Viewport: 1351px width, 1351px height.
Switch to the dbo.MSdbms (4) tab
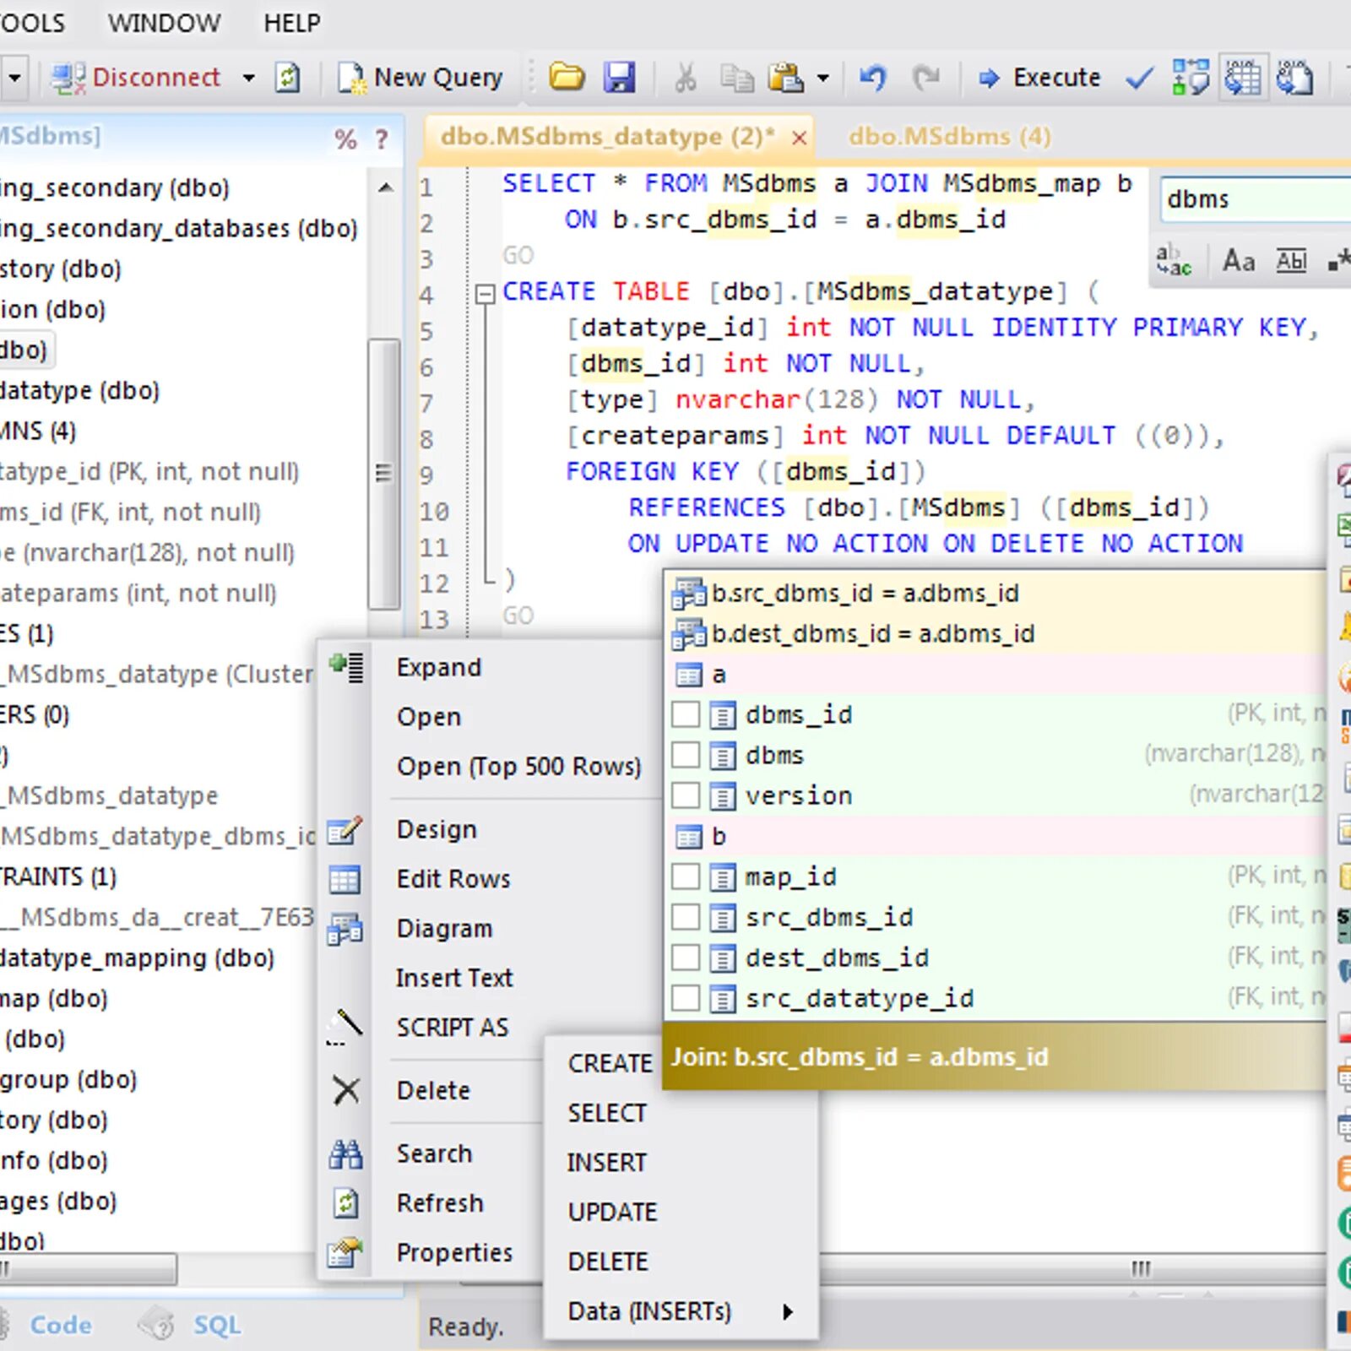(949, 135)
